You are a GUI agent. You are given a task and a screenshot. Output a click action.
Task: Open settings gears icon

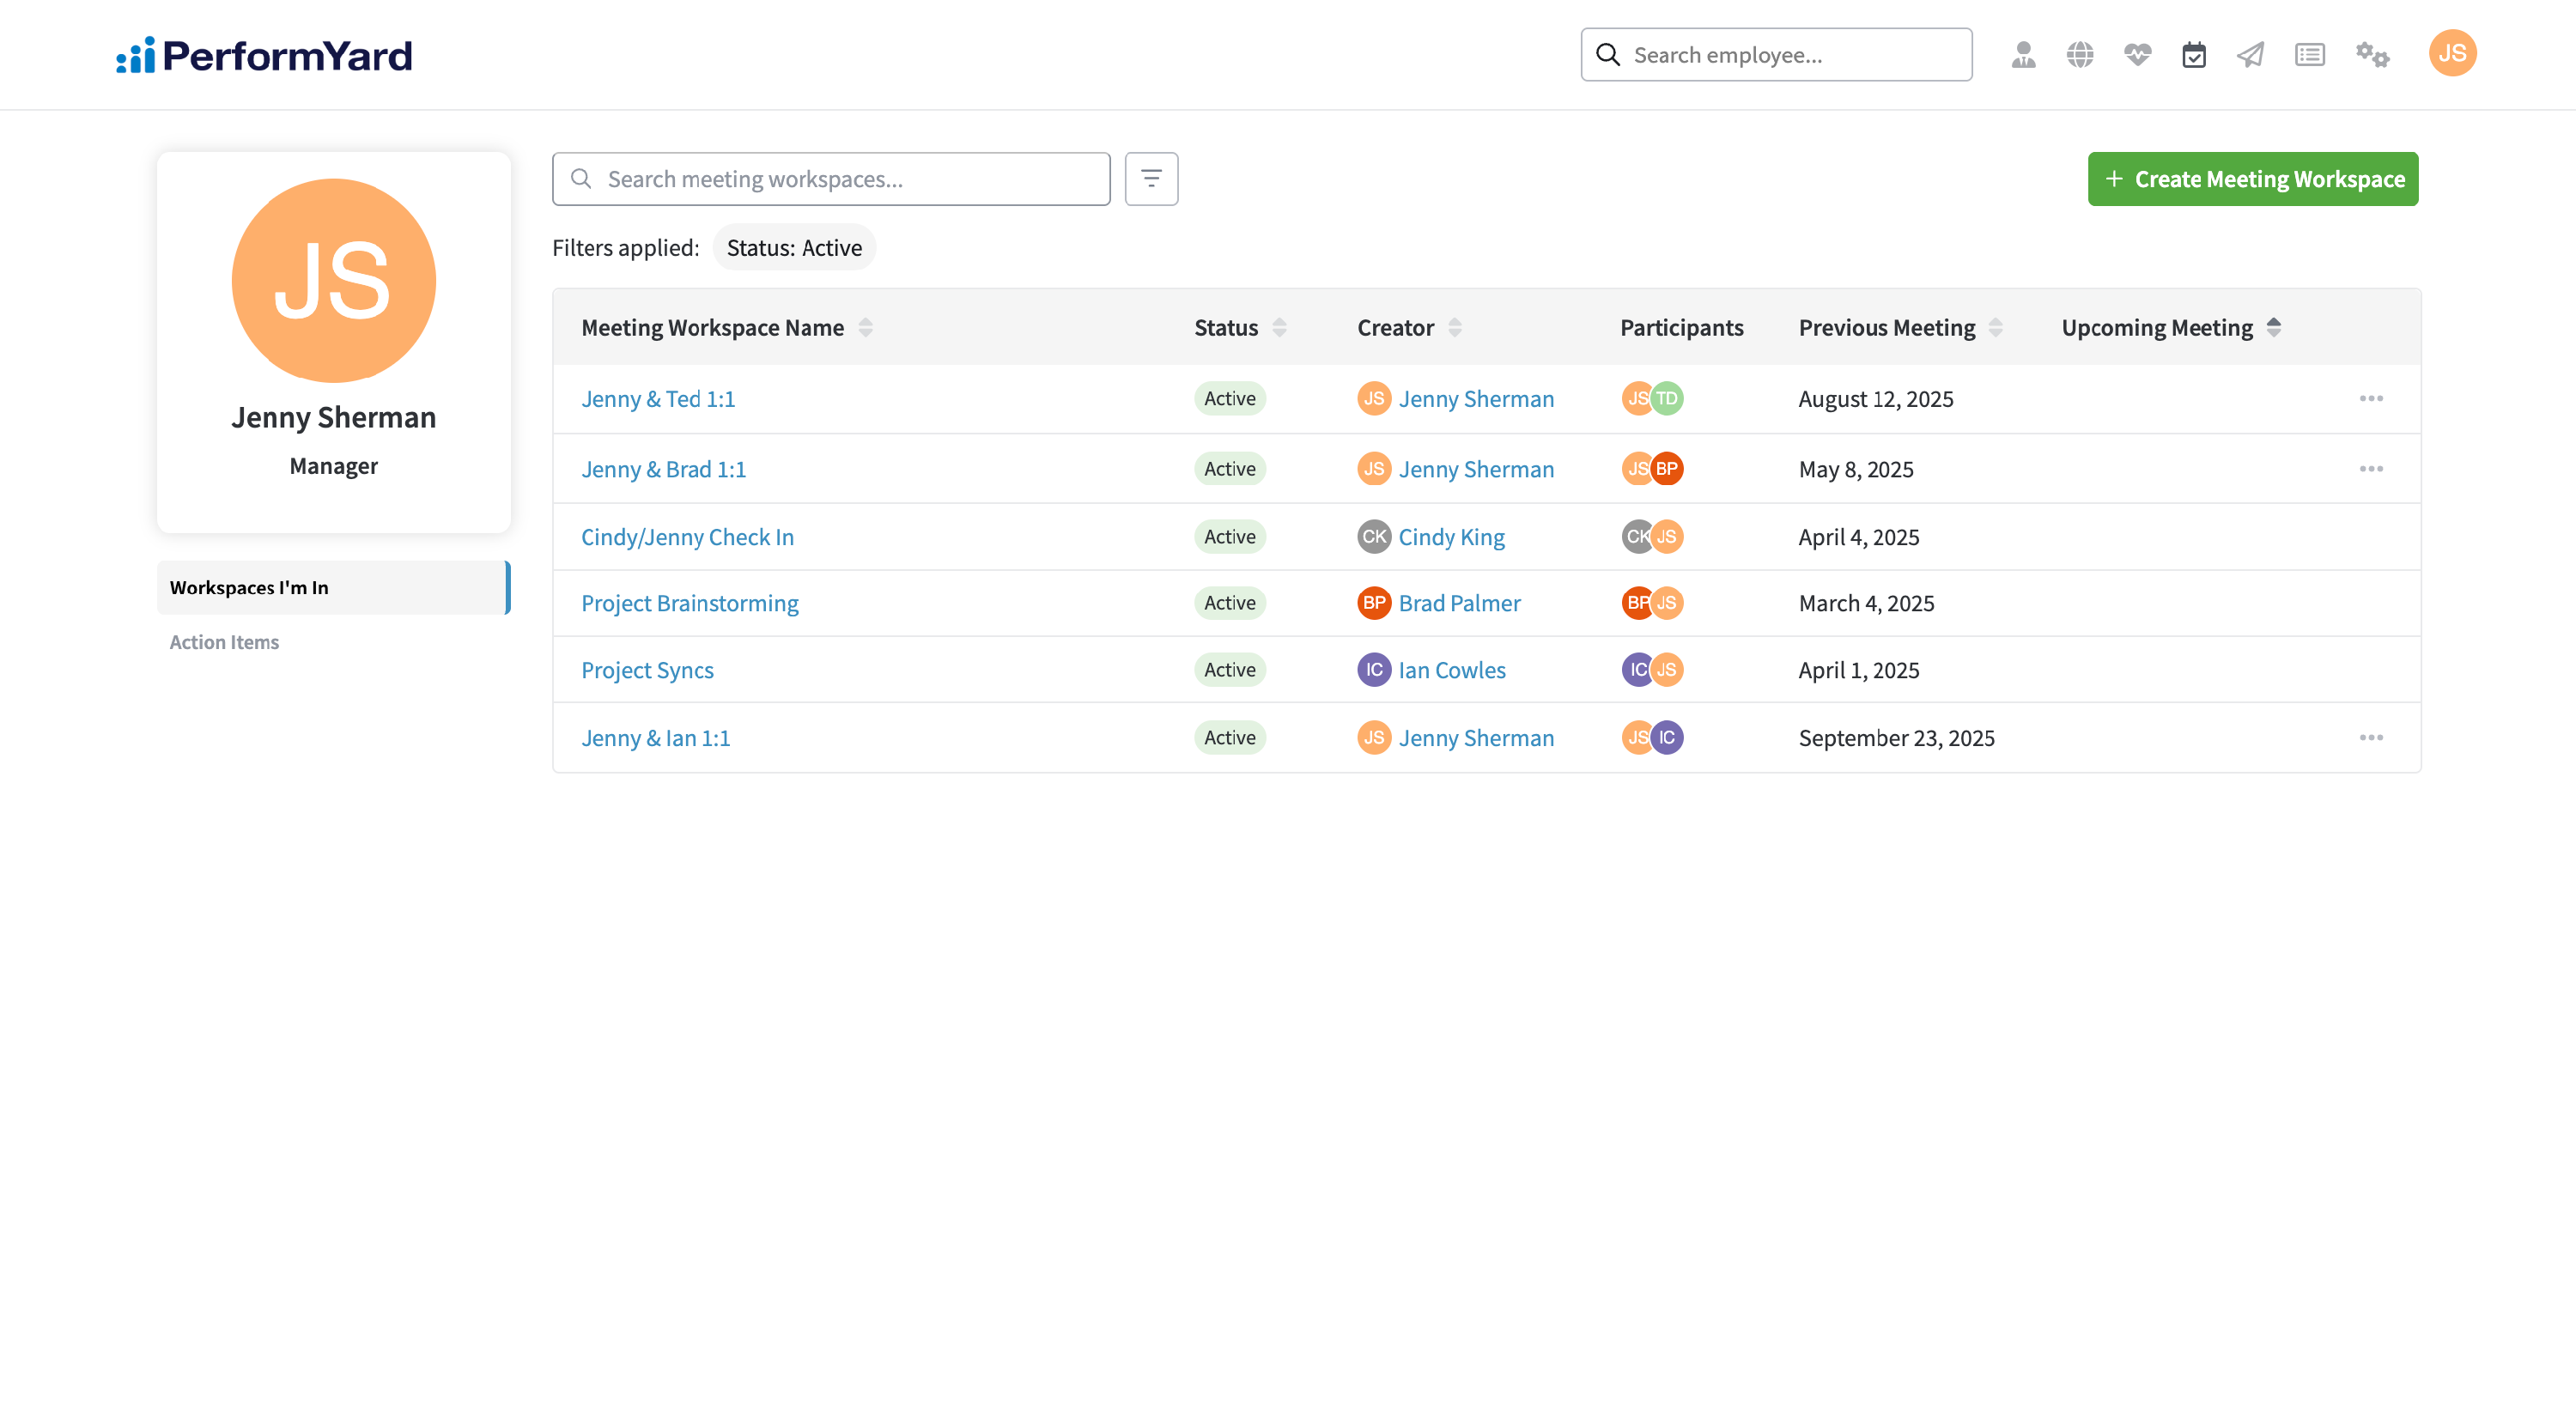click(2372, 55)
